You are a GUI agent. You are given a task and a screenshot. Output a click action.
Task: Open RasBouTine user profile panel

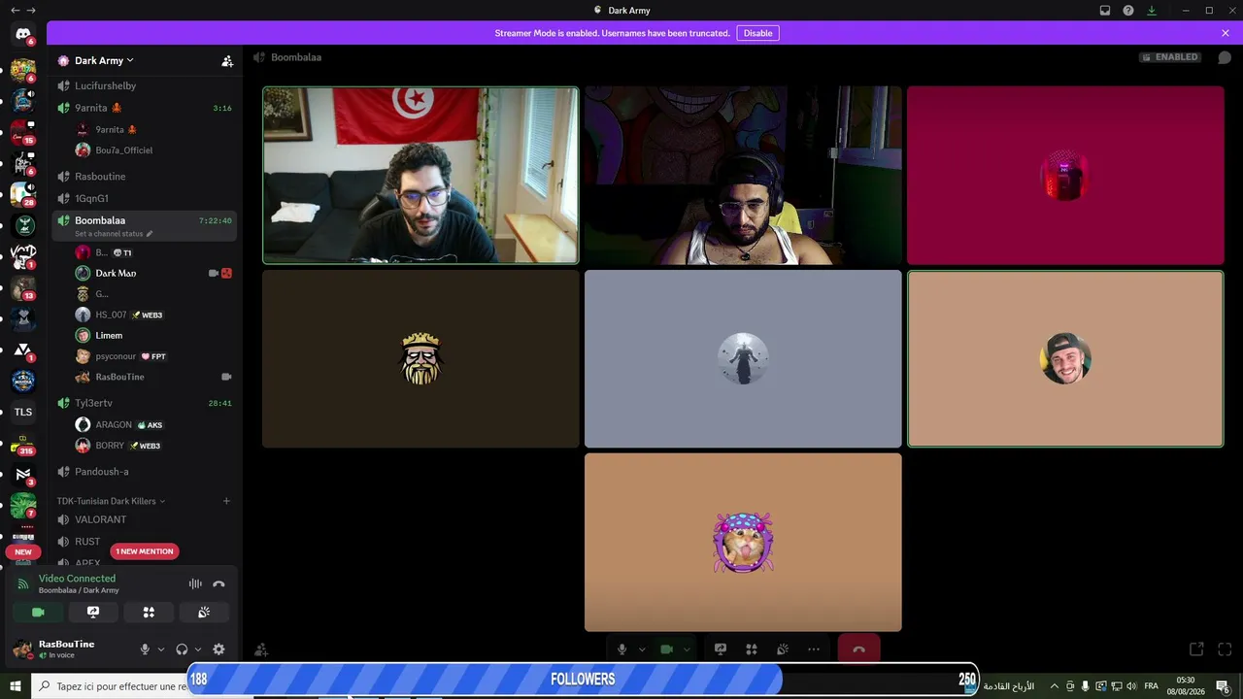(72, 649)
